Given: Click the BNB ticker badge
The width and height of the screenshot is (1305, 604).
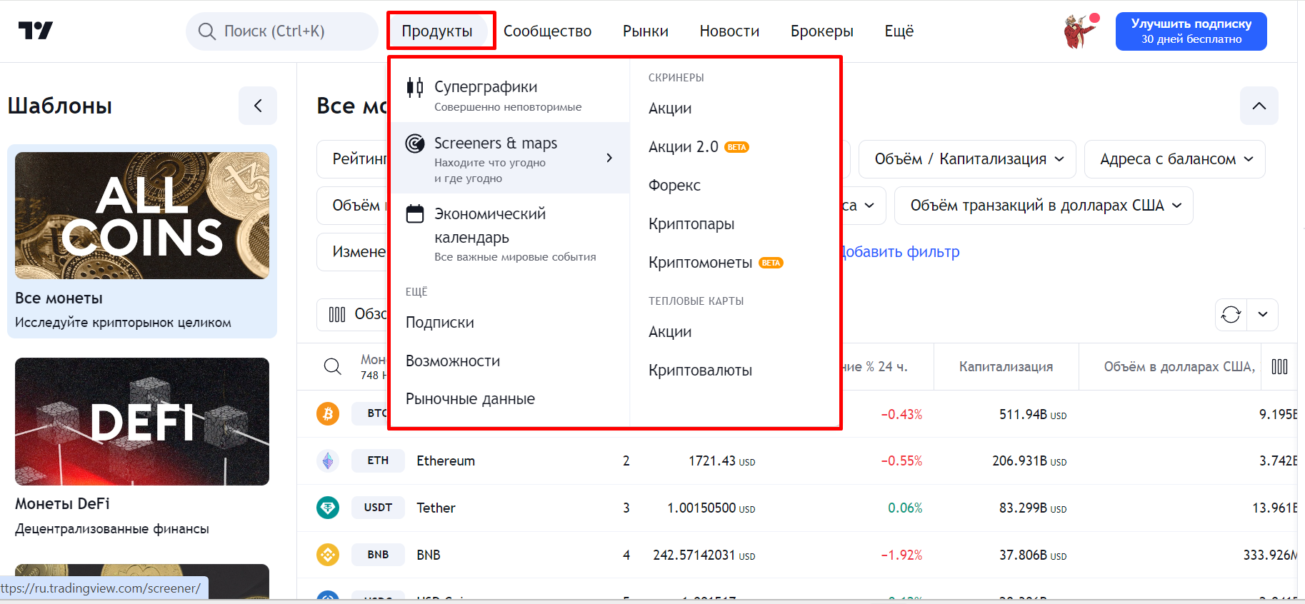Looking at the screenshot, I should coord(378,555).
